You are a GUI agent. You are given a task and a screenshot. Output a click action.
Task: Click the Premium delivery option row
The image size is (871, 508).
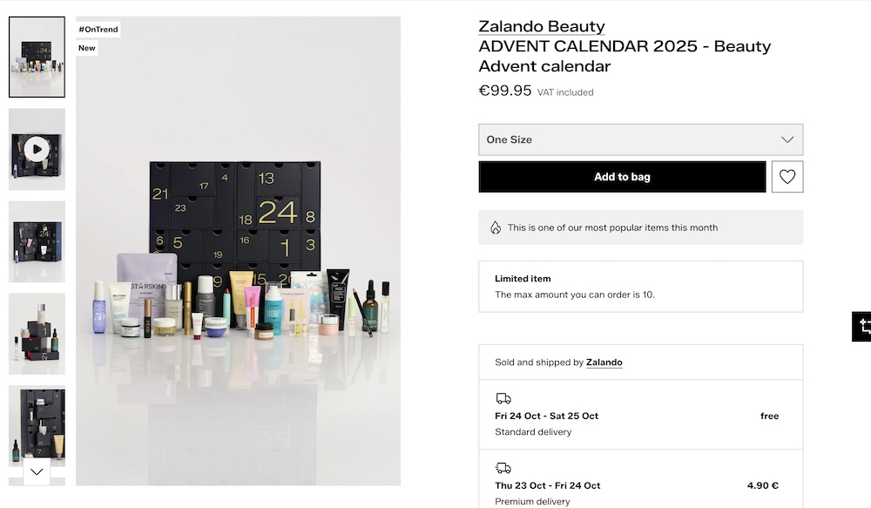pyautogui.click(x=640, y=485)
